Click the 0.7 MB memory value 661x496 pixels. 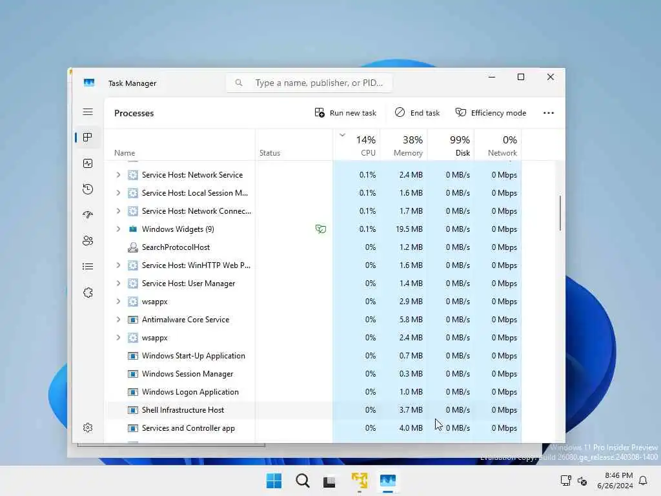click(x=411, y=356)
